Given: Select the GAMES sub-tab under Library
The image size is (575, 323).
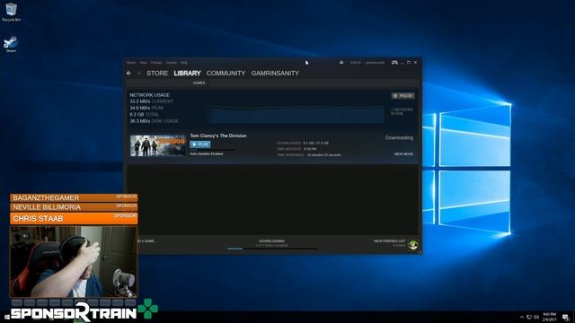Looking at the screenshot, I should [199, 83].
